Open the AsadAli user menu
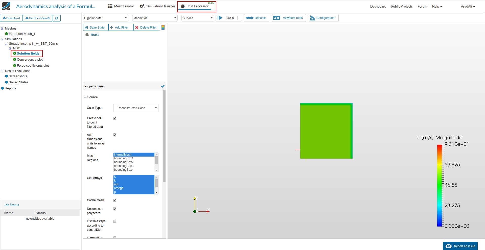Screen dimensions: 485x250 pyautogui.click(x=468, y=7)
